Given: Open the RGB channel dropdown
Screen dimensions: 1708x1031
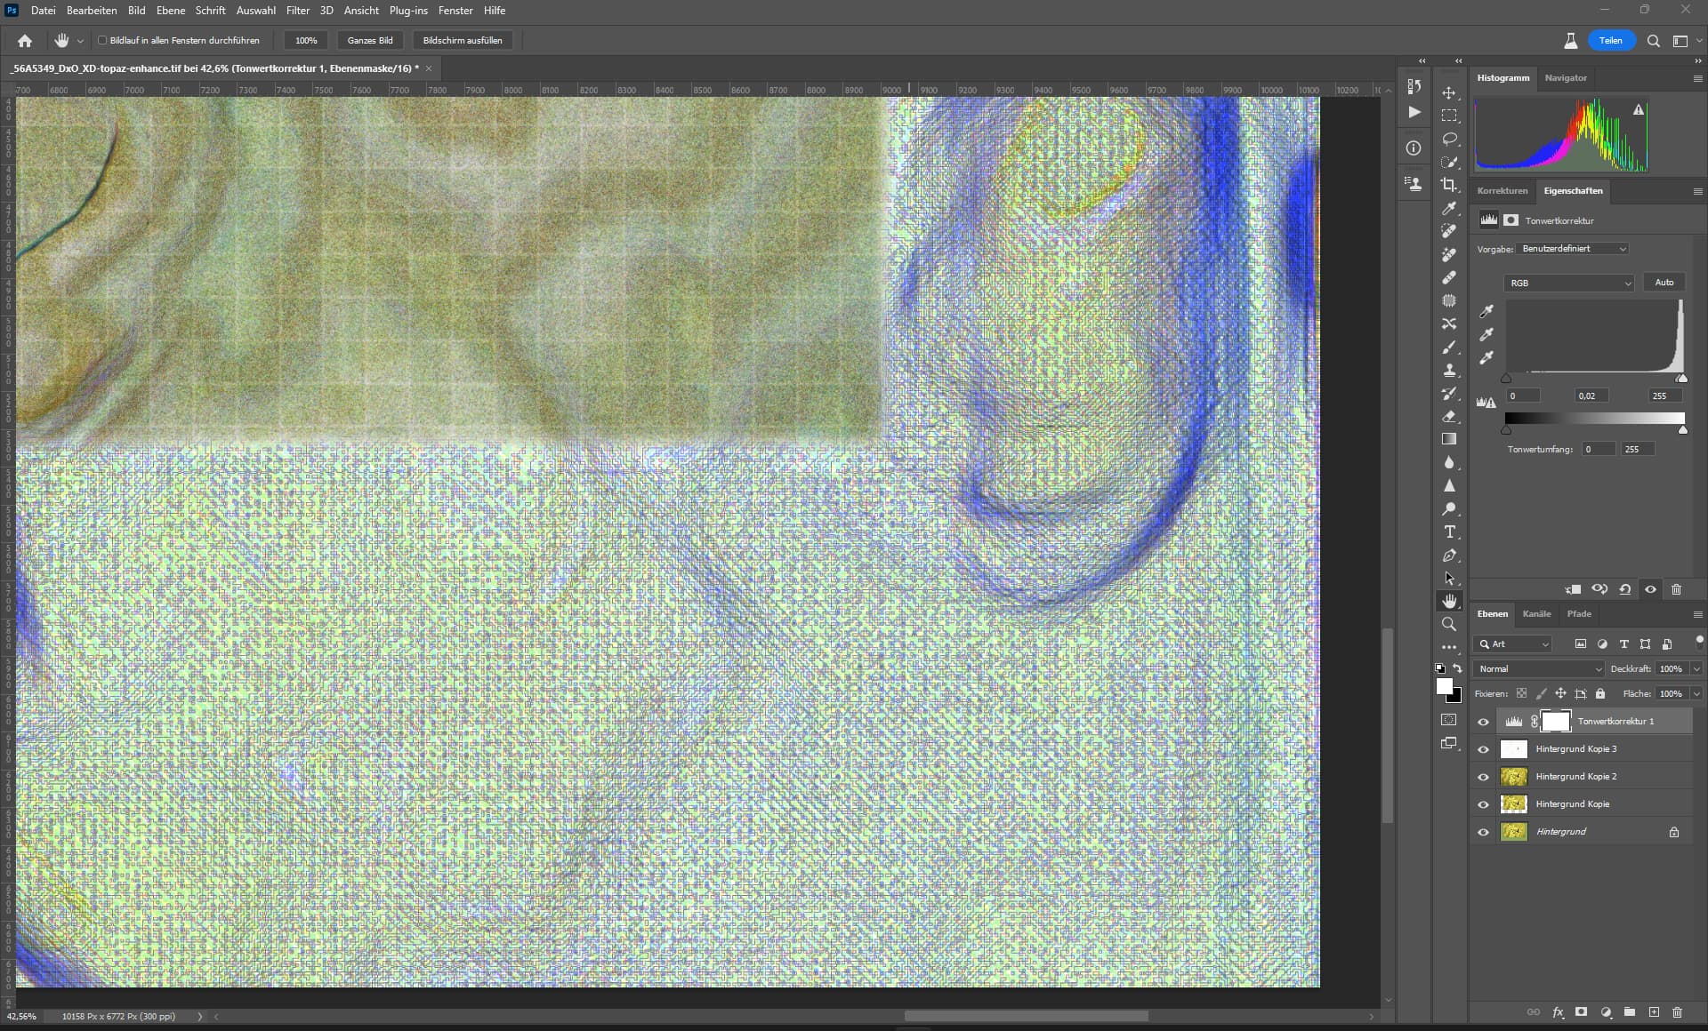Looking at the screenshot, I should [1569, 283].
